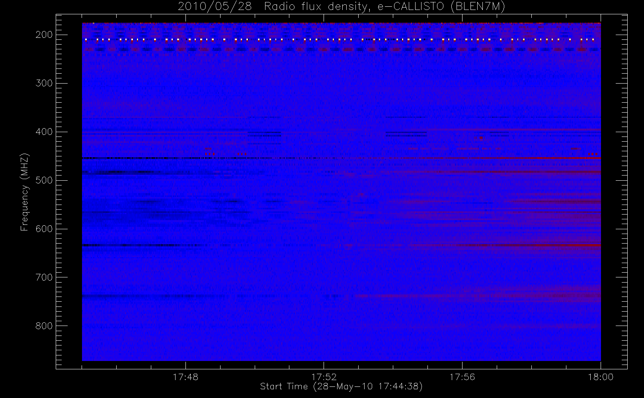644x398 pixels.
Task: Click the 800 frequency tick label
Action: pos(44,326)
